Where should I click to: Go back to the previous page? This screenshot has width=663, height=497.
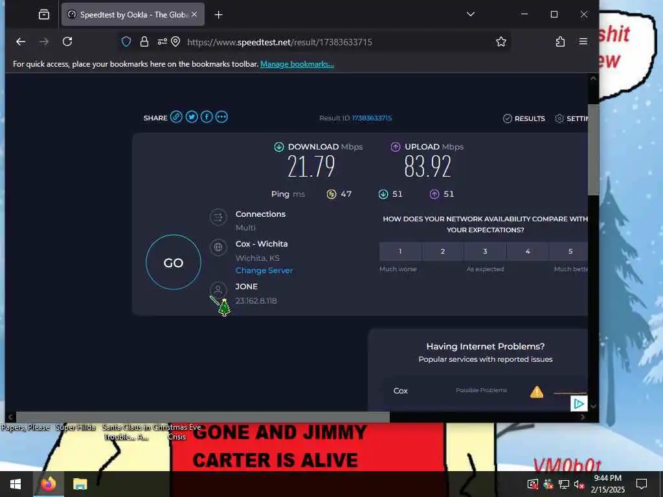click(21, 41)
